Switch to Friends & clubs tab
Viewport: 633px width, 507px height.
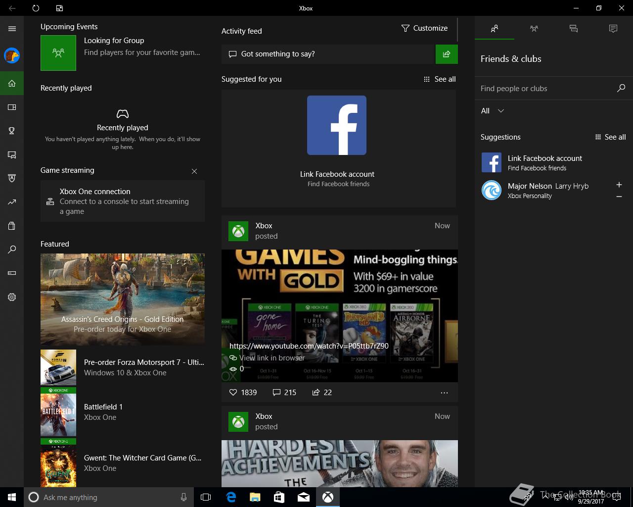tap(495, 29)
